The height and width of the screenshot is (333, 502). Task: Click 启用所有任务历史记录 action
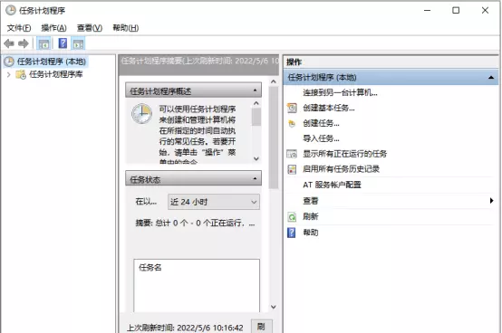coord(341,169)
